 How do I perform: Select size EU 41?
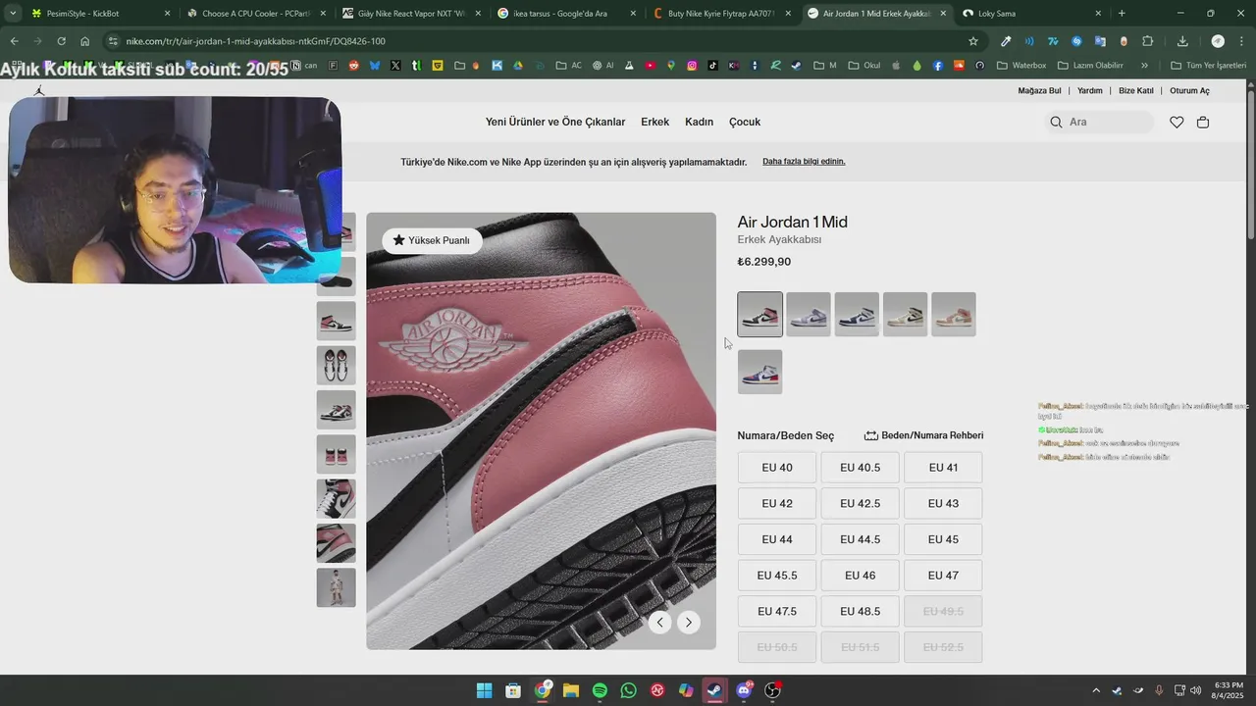tap(943, 468)
